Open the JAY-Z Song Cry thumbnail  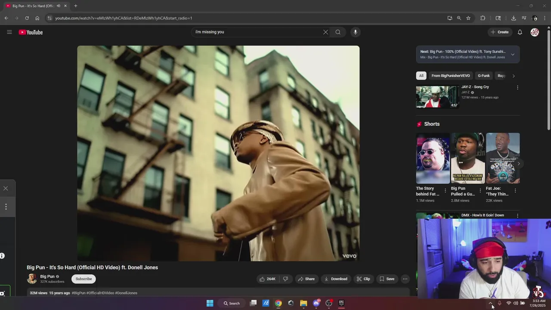coord(437,97)
